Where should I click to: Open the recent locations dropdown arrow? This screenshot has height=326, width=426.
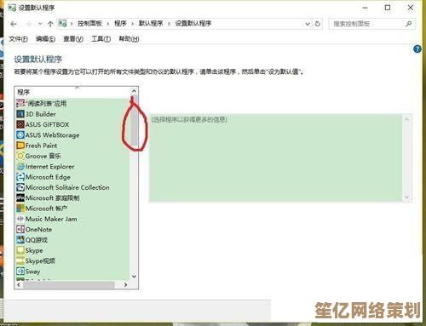coord(40,24)
